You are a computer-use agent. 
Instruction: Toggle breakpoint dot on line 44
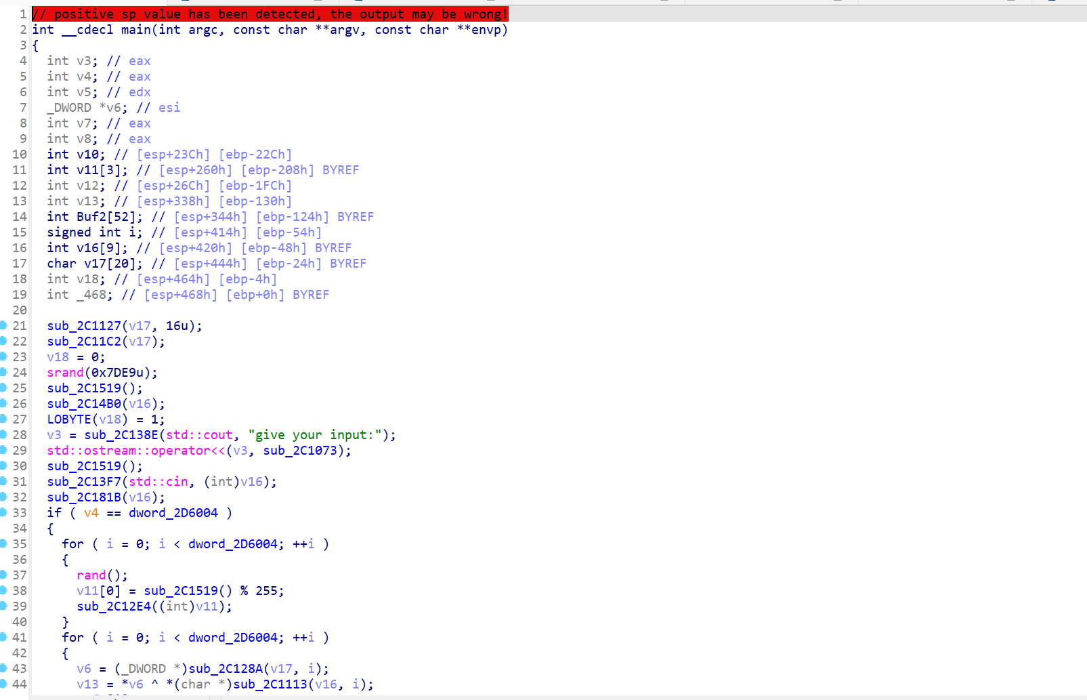(x=3, y=684)
